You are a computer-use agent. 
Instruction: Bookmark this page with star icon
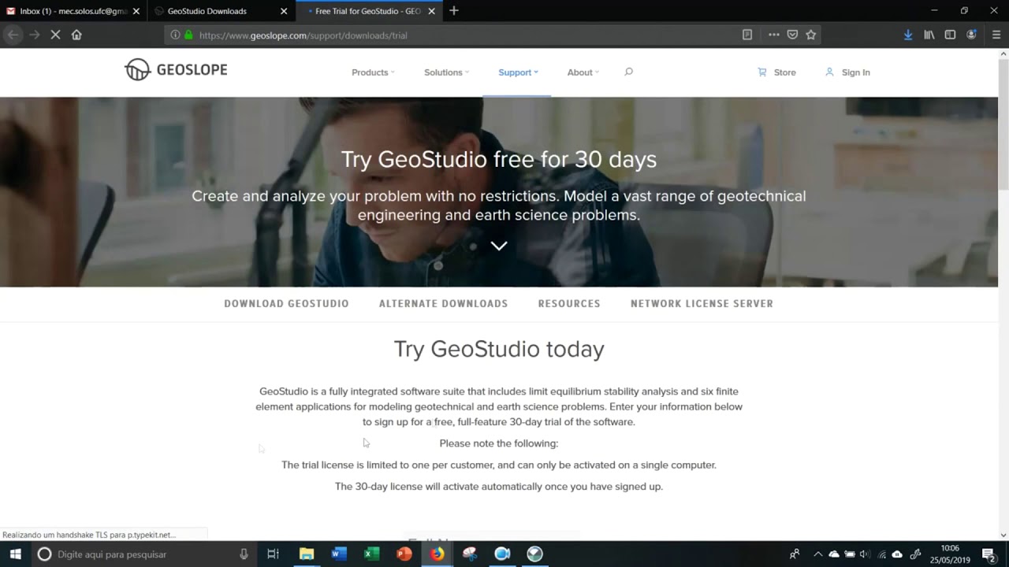[x=810, y=35]
